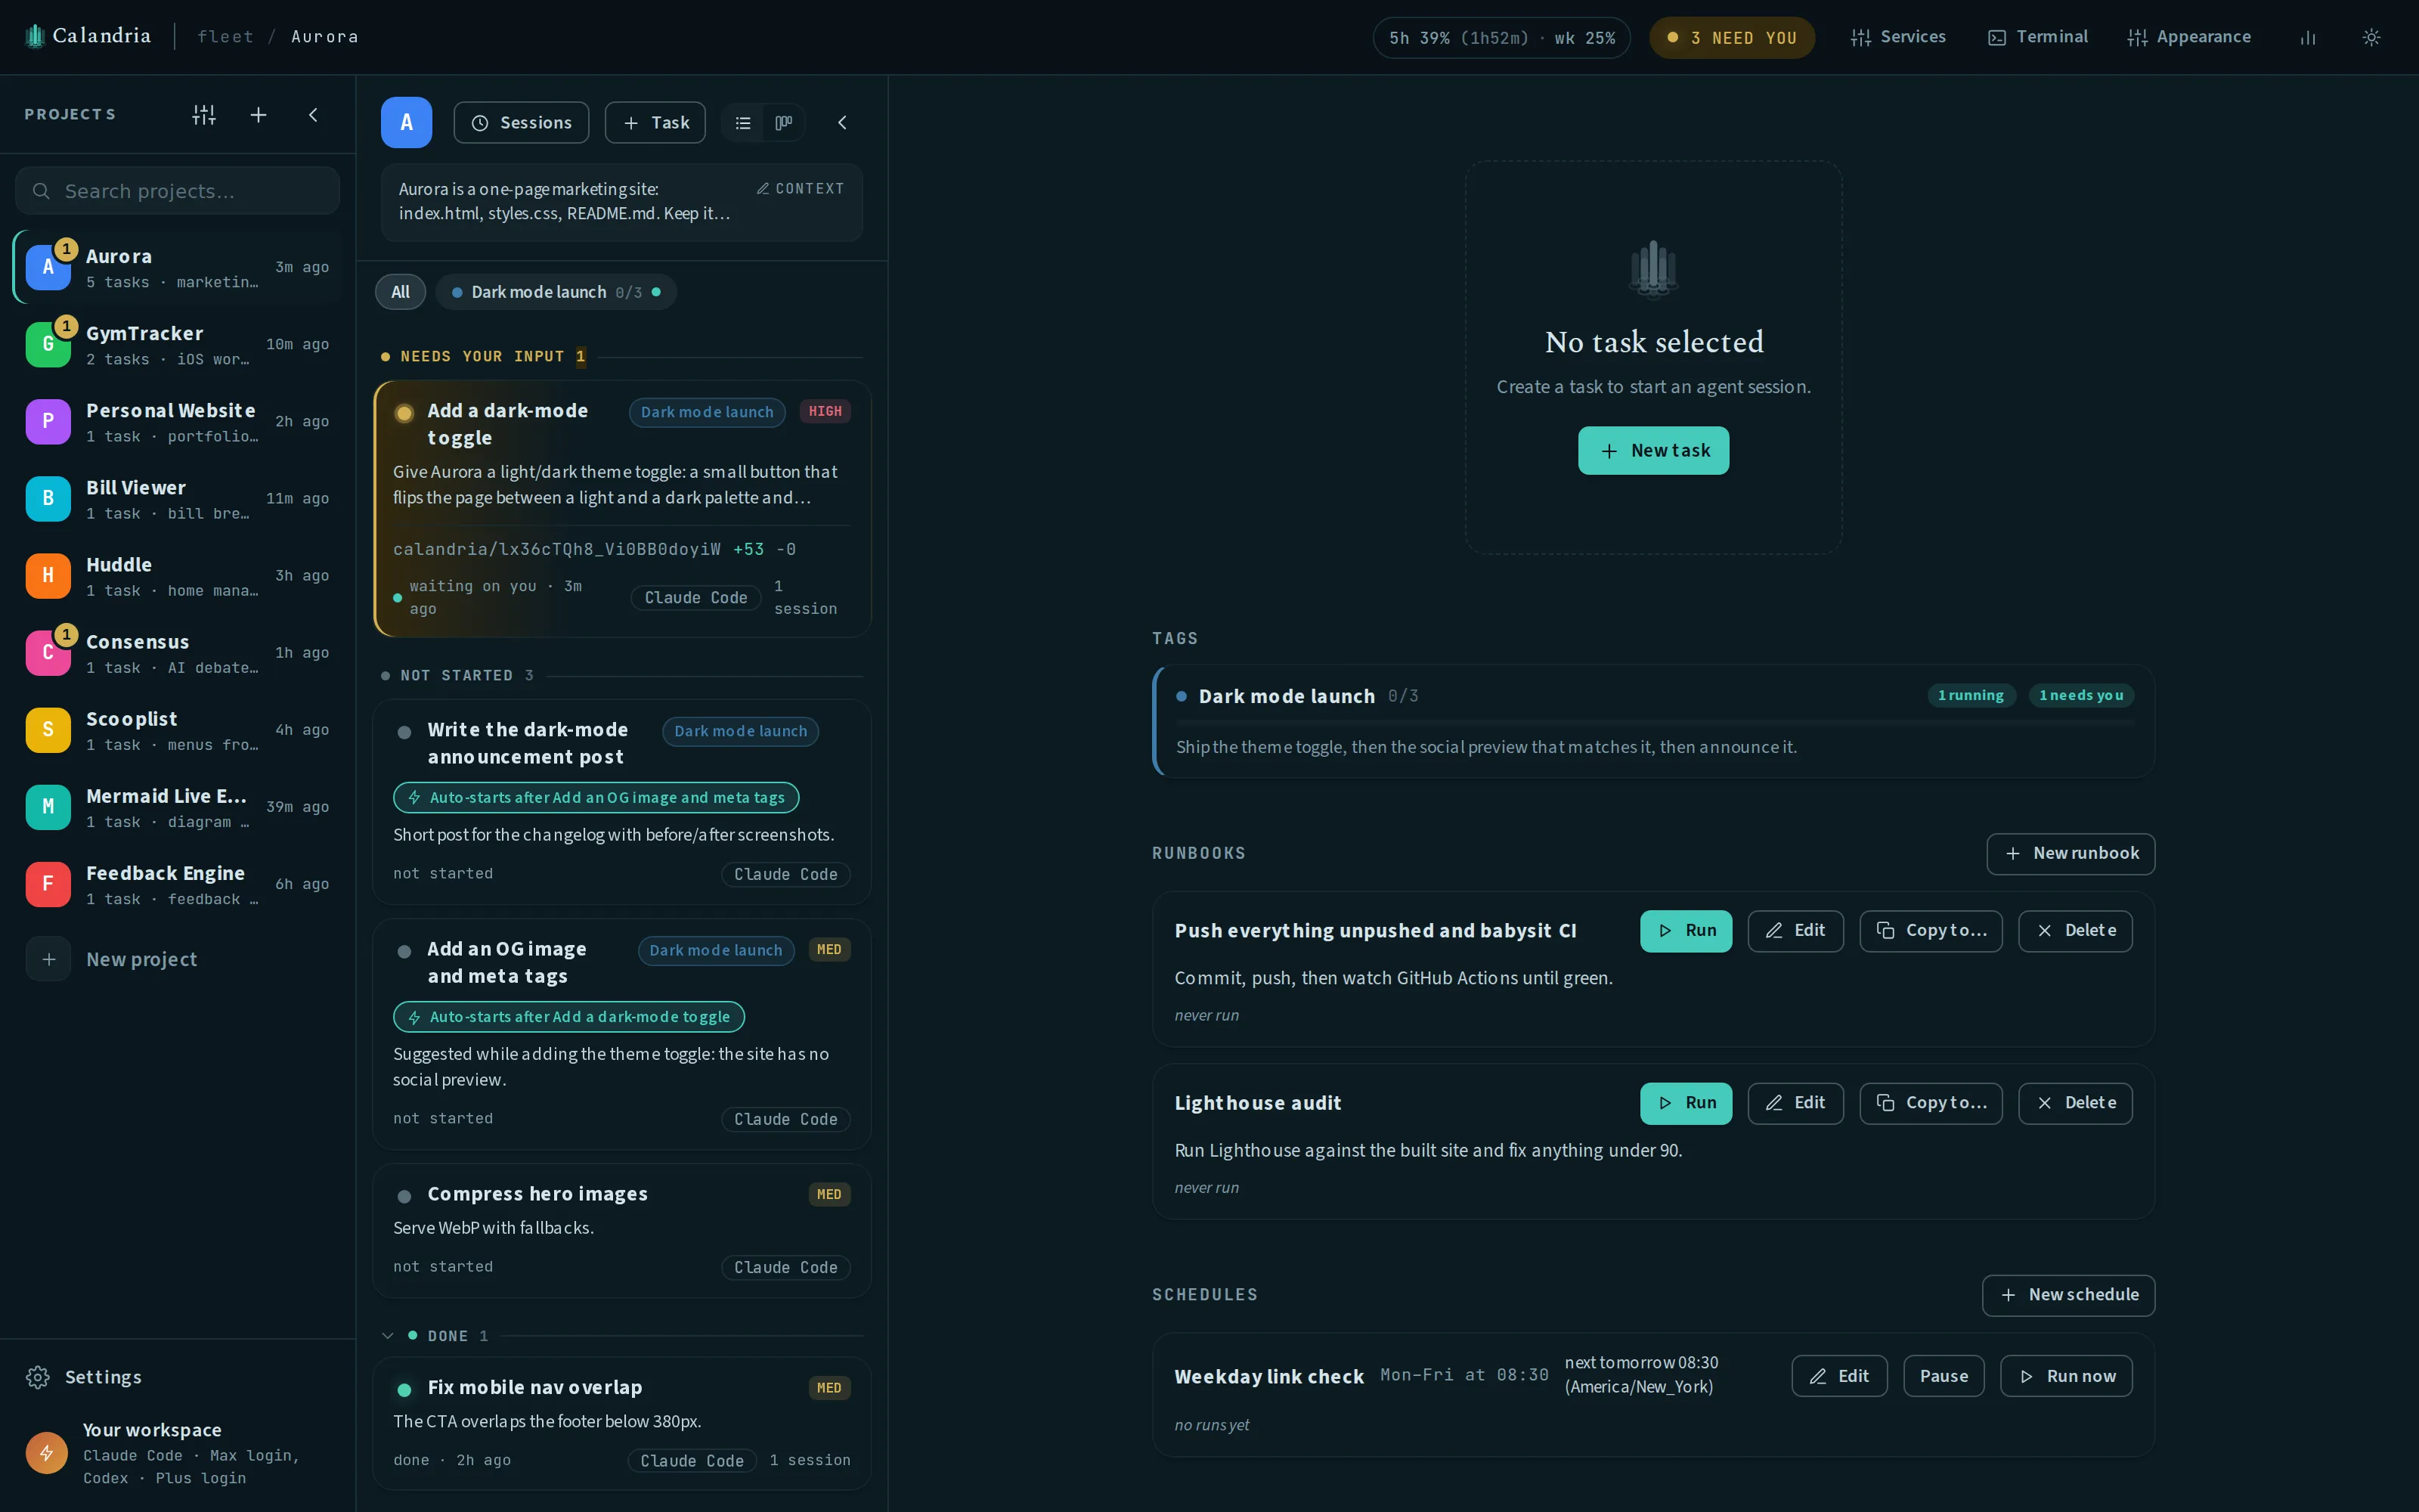The image size is (2419, 1512).
Task: Switch to board view icon
Action: [x=784, y=123]
